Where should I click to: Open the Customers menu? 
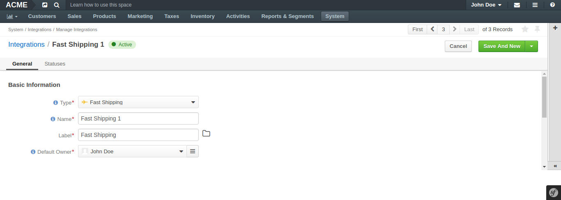pos(42,16)
